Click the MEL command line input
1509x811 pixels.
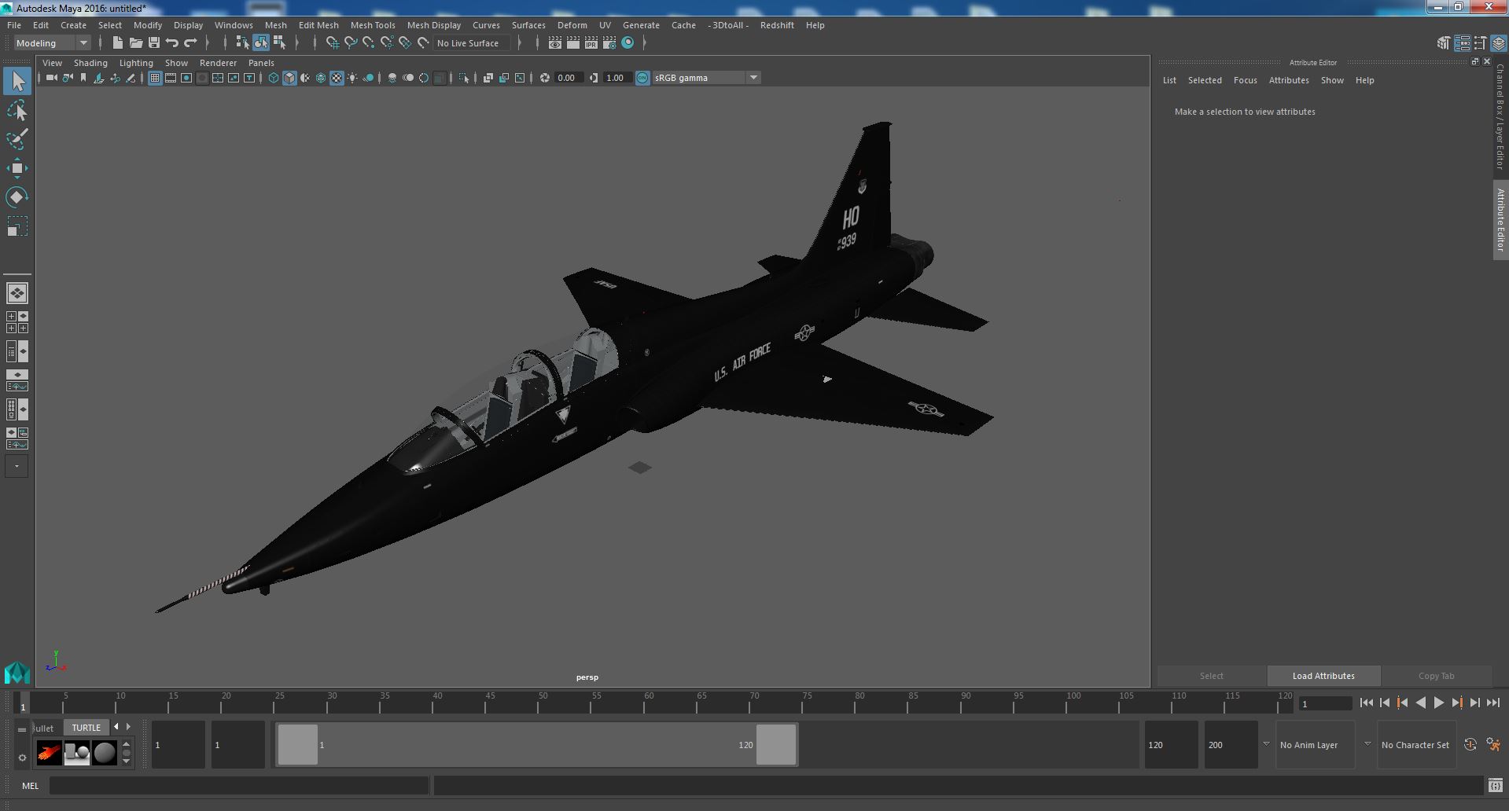239,786
